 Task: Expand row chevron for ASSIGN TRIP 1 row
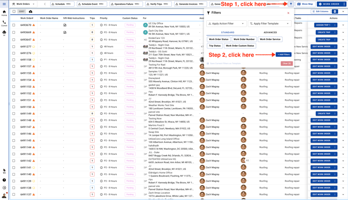pyautogui.click(x=343, y=25)
